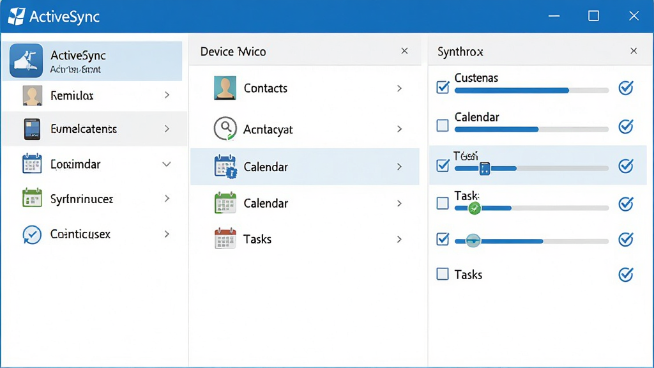Screen dimensions: 654x368
Task: Click the Task row sync status icon
Action: (x=626, y=204)
